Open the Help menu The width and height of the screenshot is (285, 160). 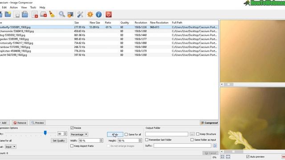(x=42, y=8)
